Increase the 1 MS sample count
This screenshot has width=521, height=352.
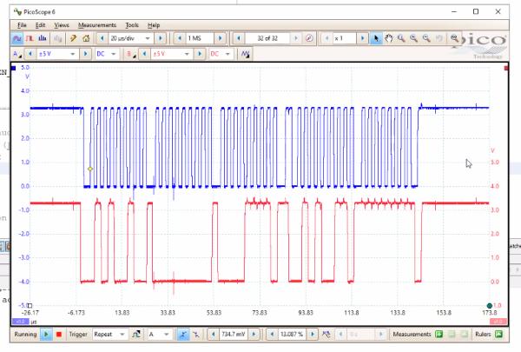[220, 38]
